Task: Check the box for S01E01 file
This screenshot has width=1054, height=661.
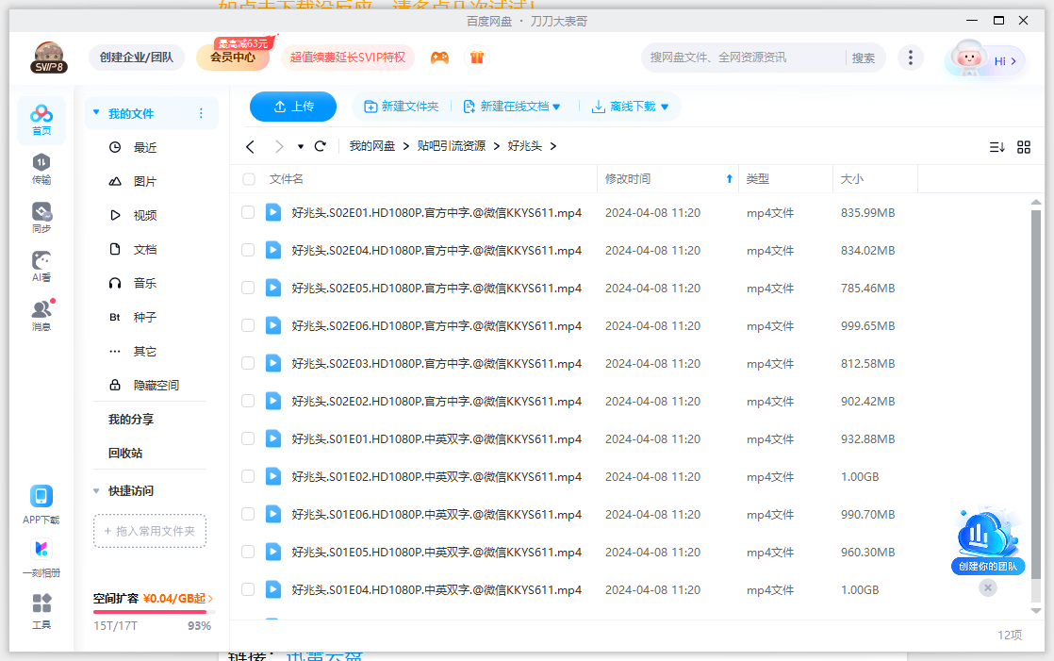Action: pyautogui.click(x=248, y=438)
